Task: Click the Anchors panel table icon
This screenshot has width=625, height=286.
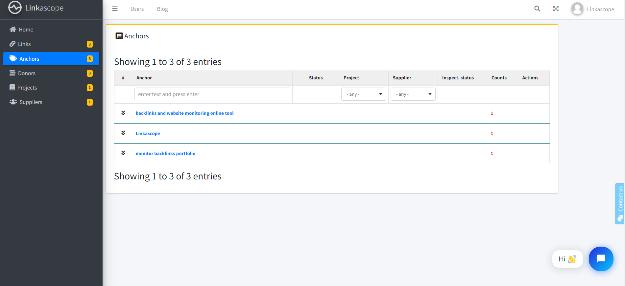Action: pos(119,36)
